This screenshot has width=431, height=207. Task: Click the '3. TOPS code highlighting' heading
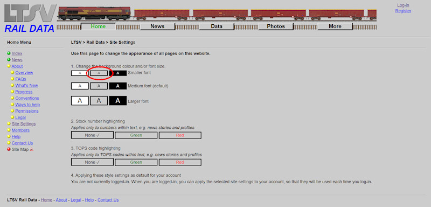96,148
